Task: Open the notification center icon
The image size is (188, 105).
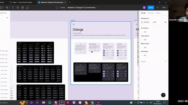Action: (x=164, y=102)
